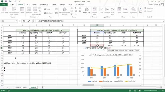Click the chart's horizontal scrollbar thumb
This screenshot has height=92, width=165.
click(88, 85)
